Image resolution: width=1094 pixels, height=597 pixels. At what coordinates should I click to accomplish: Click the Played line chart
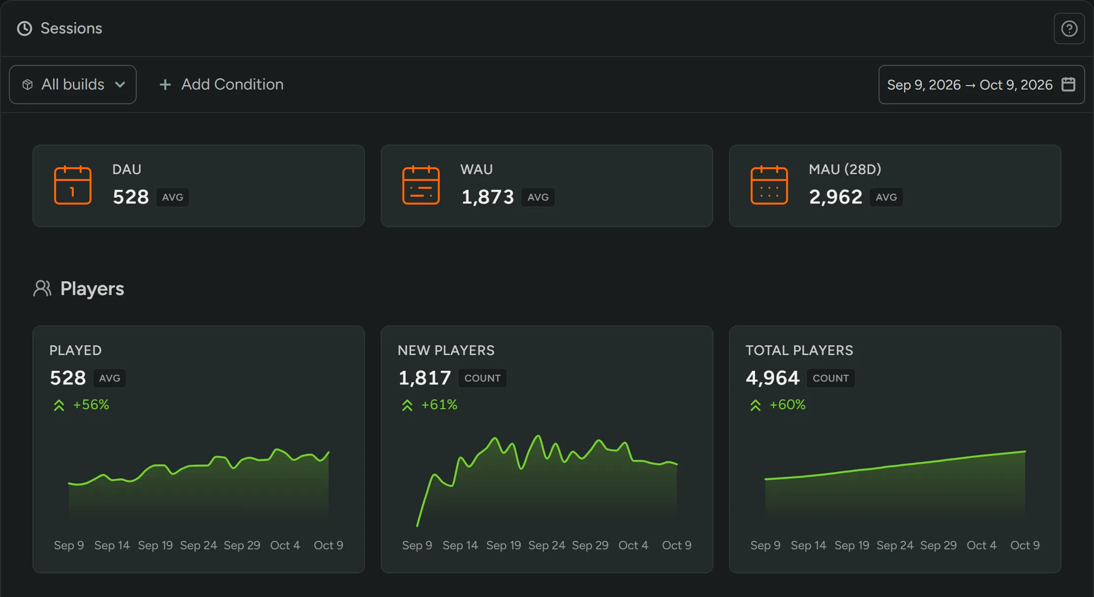199,484
